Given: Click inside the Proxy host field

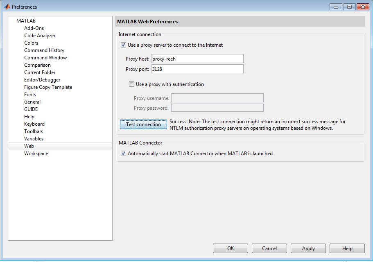Looking at the screenshot, I should pos(197,59).
